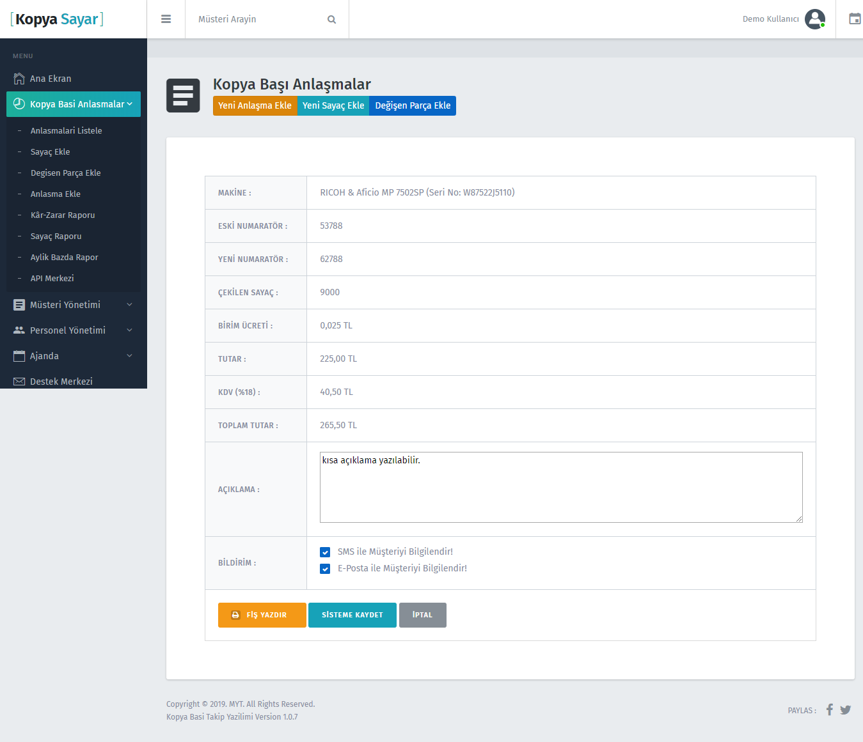The image size is (863, 742).
Task: Open the calendar icon in top bar
Action: (854, 19)
